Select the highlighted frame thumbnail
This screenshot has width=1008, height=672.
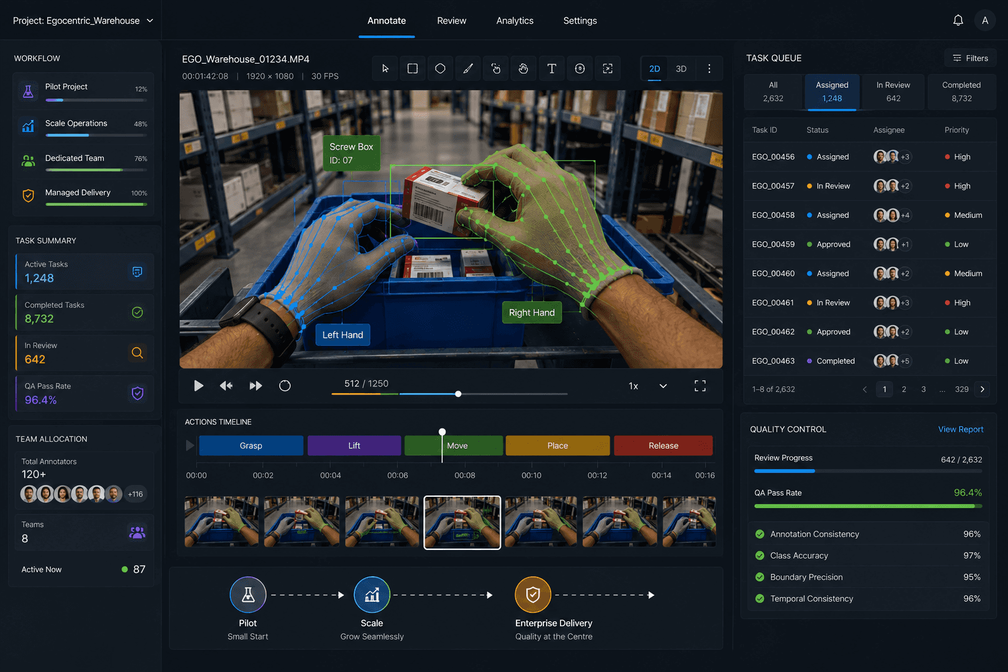coord(462,522)
